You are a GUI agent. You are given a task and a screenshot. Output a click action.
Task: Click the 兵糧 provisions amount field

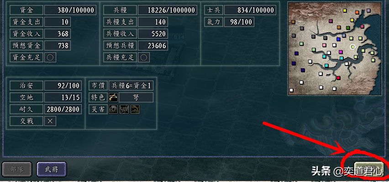(x=168, y=10)
